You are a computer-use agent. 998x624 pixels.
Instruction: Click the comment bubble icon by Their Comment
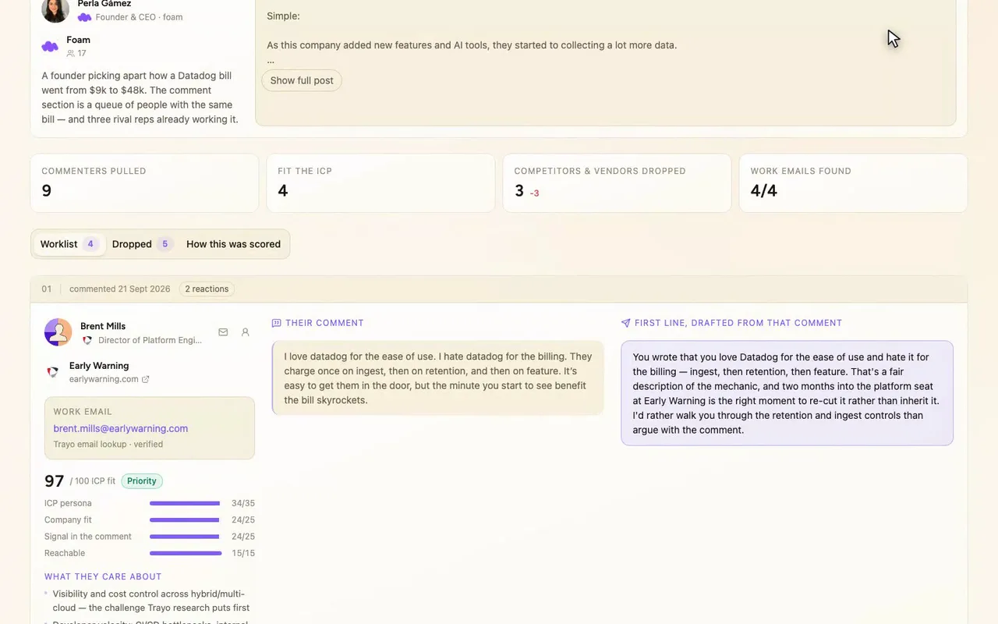[276, 323]
